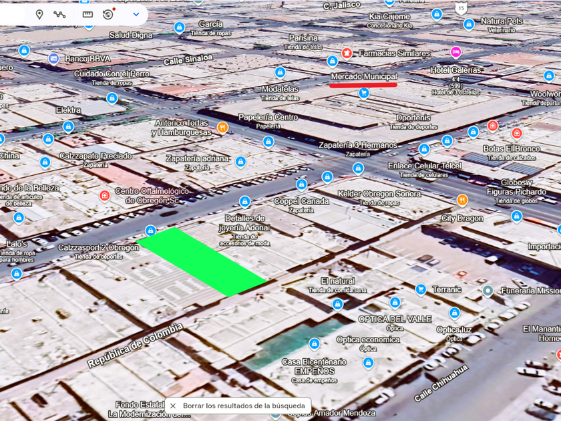
Task: Select the orange City Dragon restaurant pin
Action: point(462,200)
